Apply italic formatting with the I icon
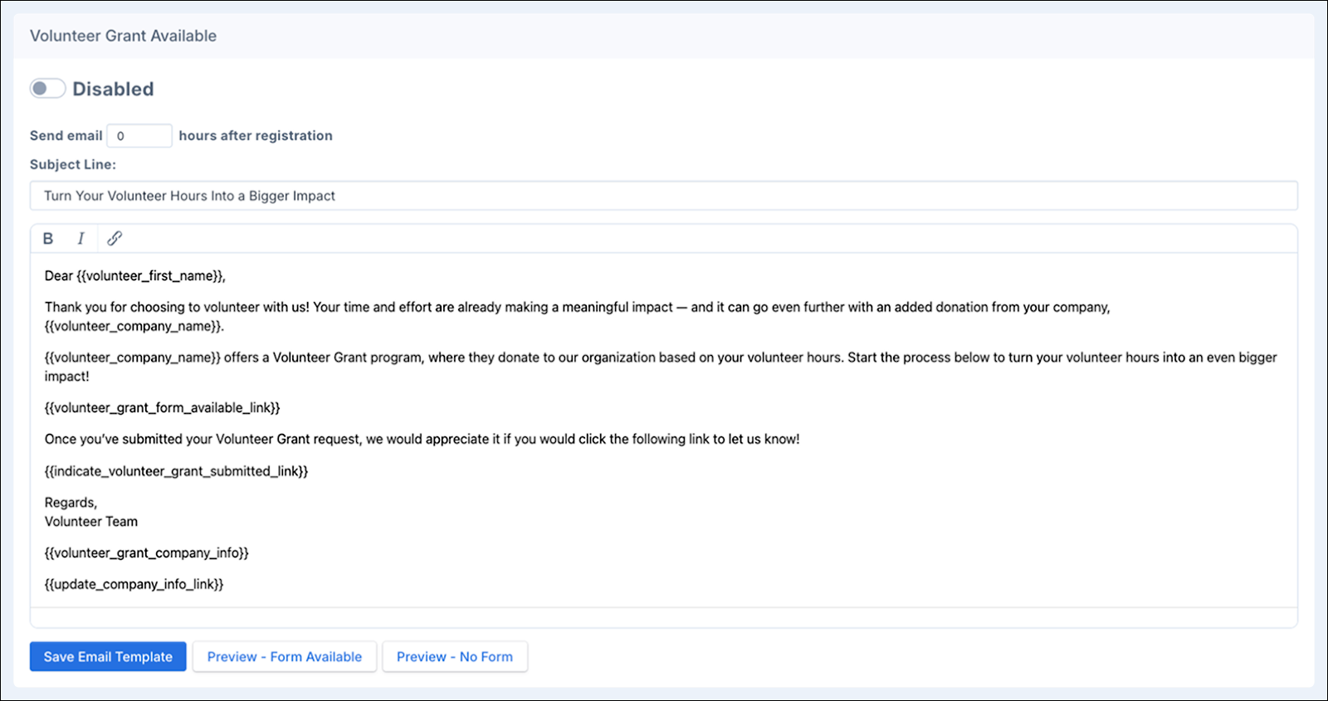Screen dimensions: 1328x701 point(81,239)
